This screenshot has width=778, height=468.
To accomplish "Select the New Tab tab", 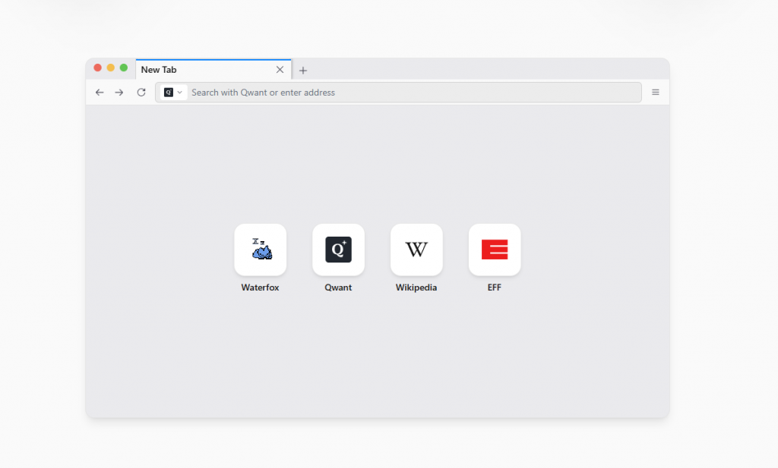I will [213, 69].
